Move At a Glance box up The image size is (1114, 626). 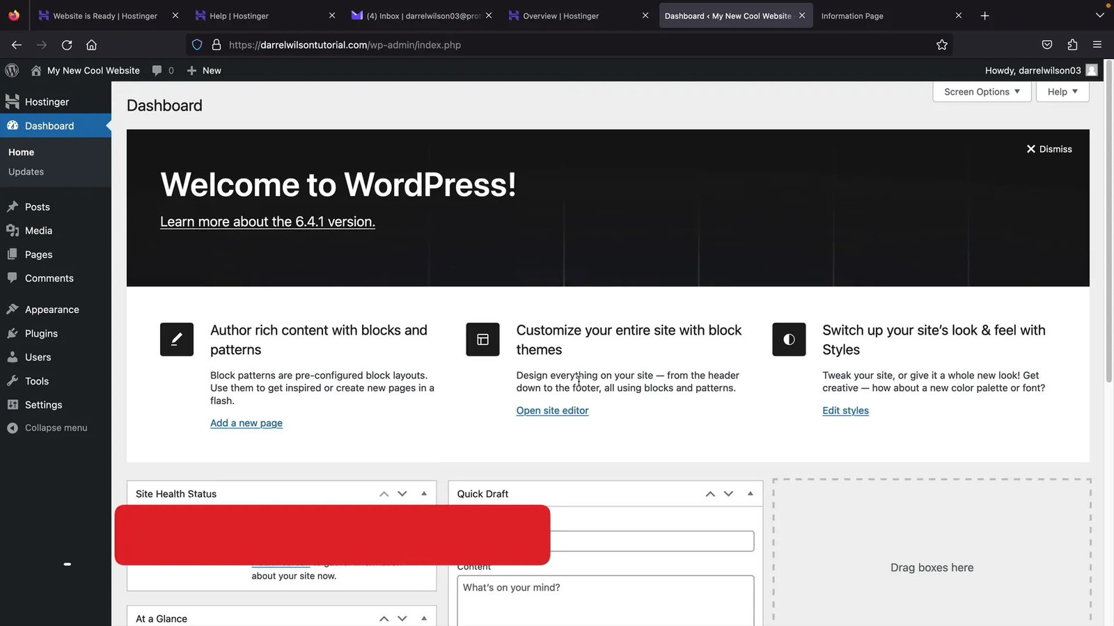[x=384, y=618]
